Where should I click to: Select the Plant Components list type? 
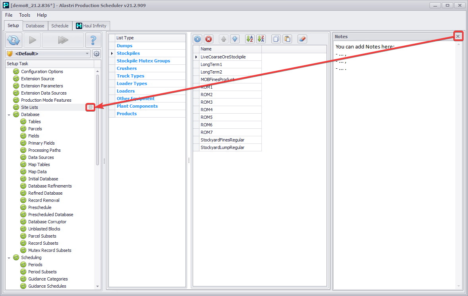coord(137,106)
